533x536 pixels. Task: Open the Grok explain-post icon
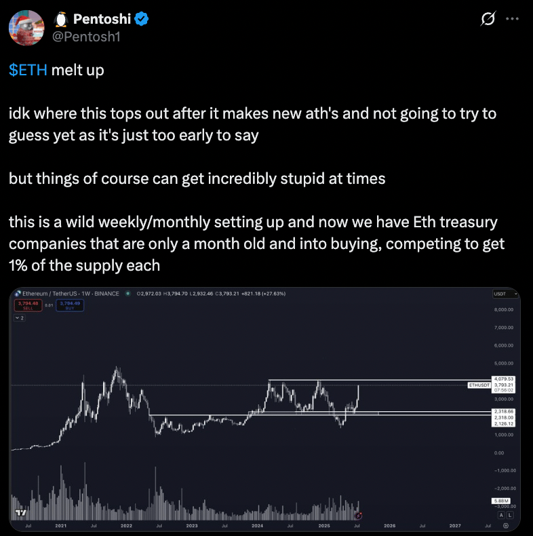(x=488, y=18)
